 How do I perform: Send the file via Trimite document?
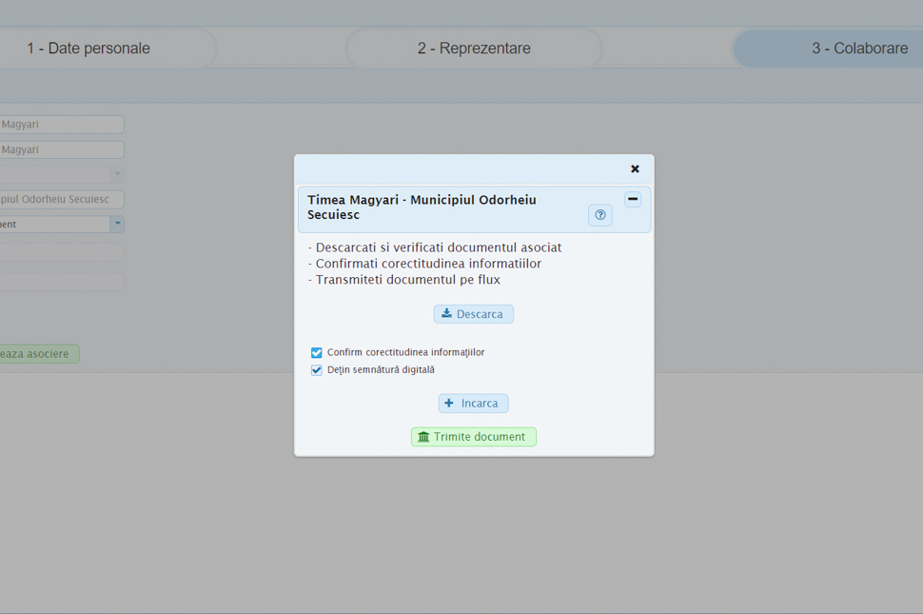[474, 437]
